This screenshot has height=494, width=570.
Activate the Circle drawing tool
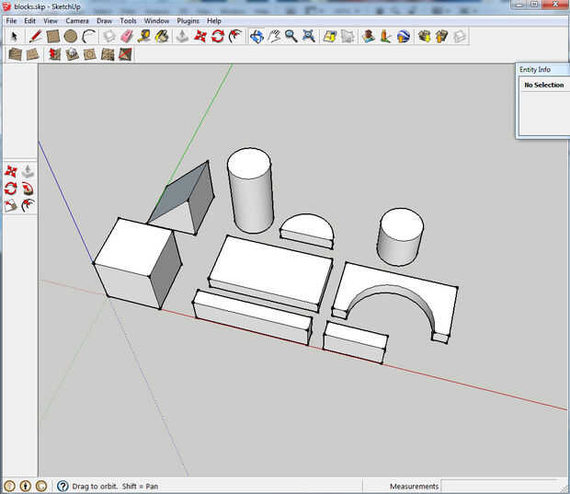(x=71, y=37)
